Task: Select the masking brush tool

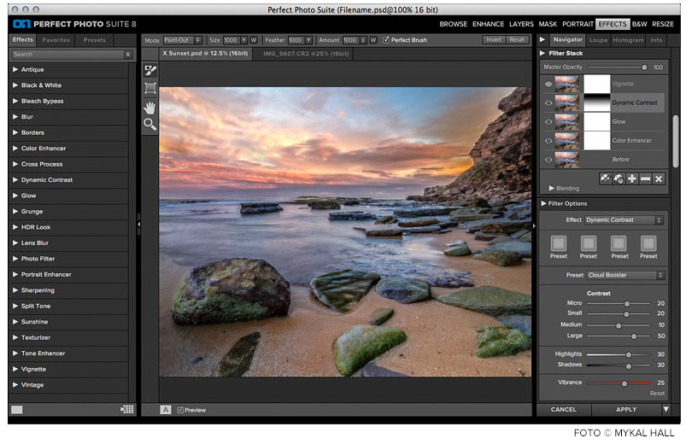Action: tap(150, 70)
